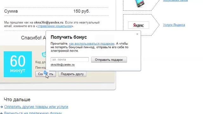Select the Получить бонус heading

[x=69, y=37]
